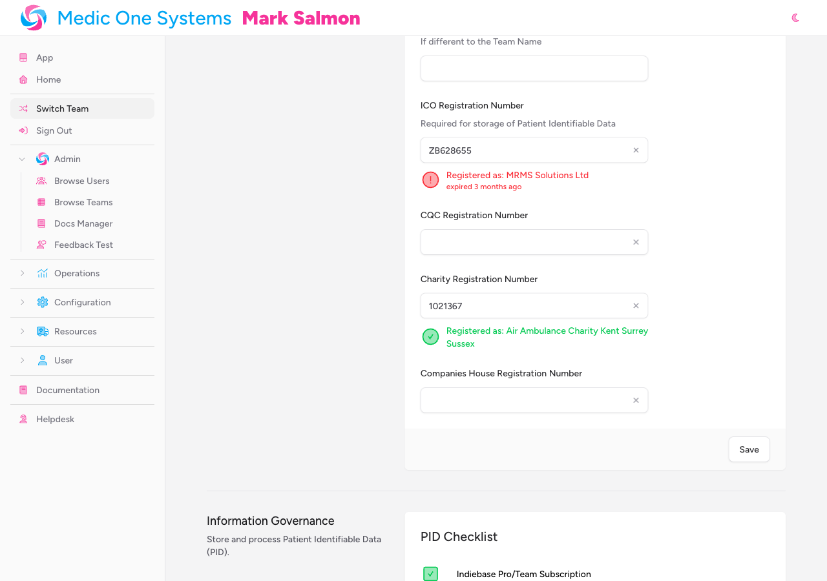Toggle dark mode with the moon icon
The width and height of the screenshot is (827, 581).
[795, 17]
